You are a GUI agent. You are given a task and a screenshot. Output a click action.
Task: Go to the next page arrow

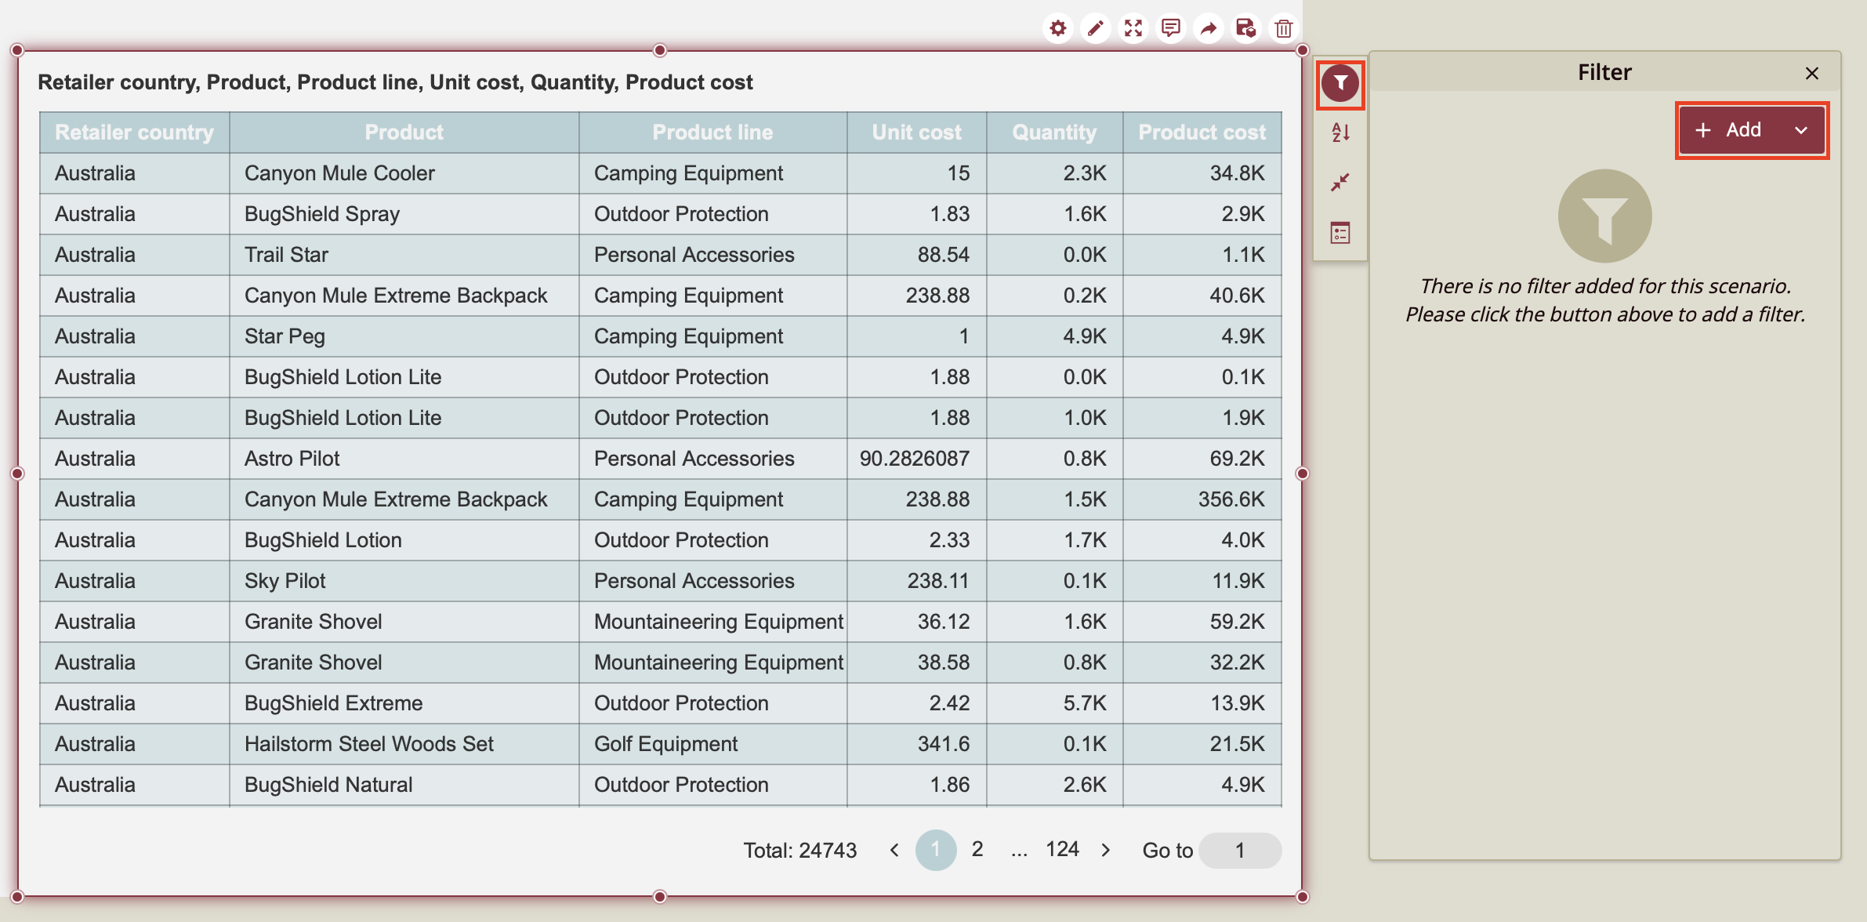point(1105,851)
